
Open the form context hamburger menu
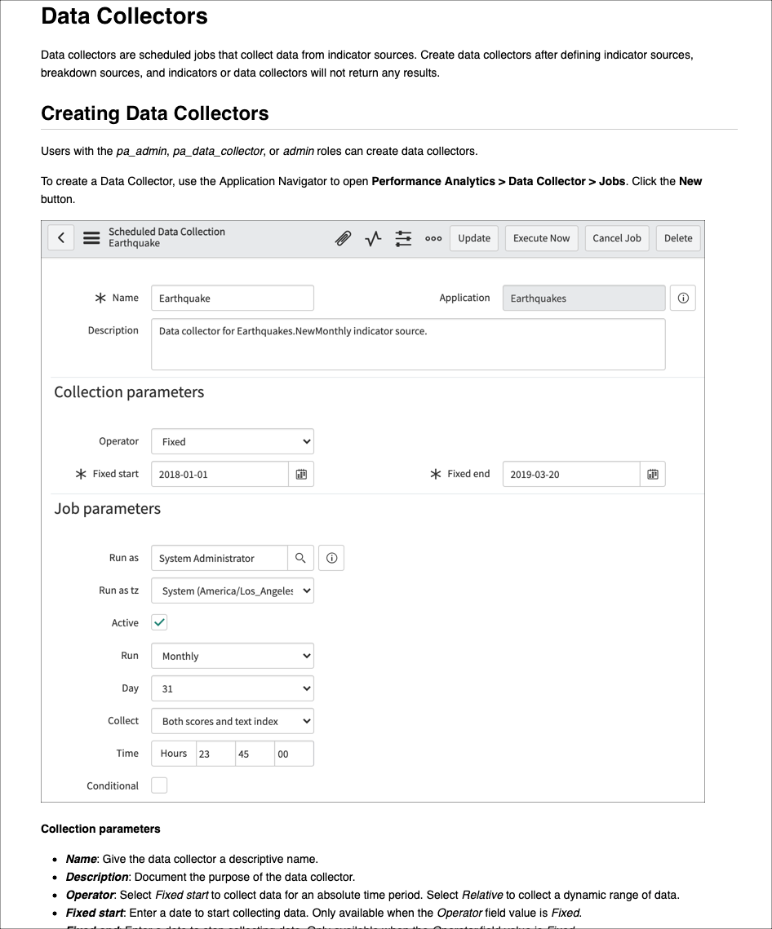[91, 238]
